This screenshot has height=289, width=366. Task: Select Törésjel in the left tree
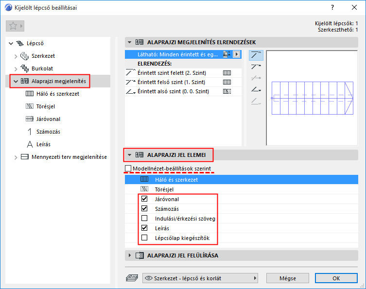[x=46, y=106]
